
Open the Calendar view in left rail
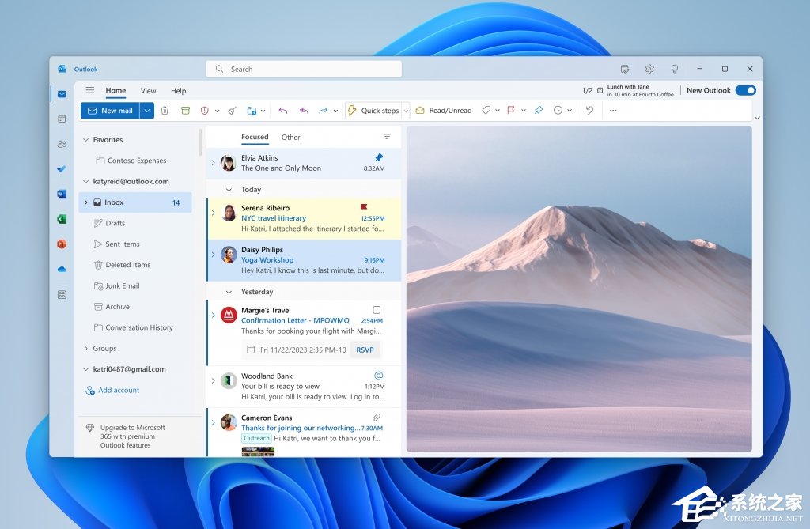pyautogui.click(x=62, y=119)
